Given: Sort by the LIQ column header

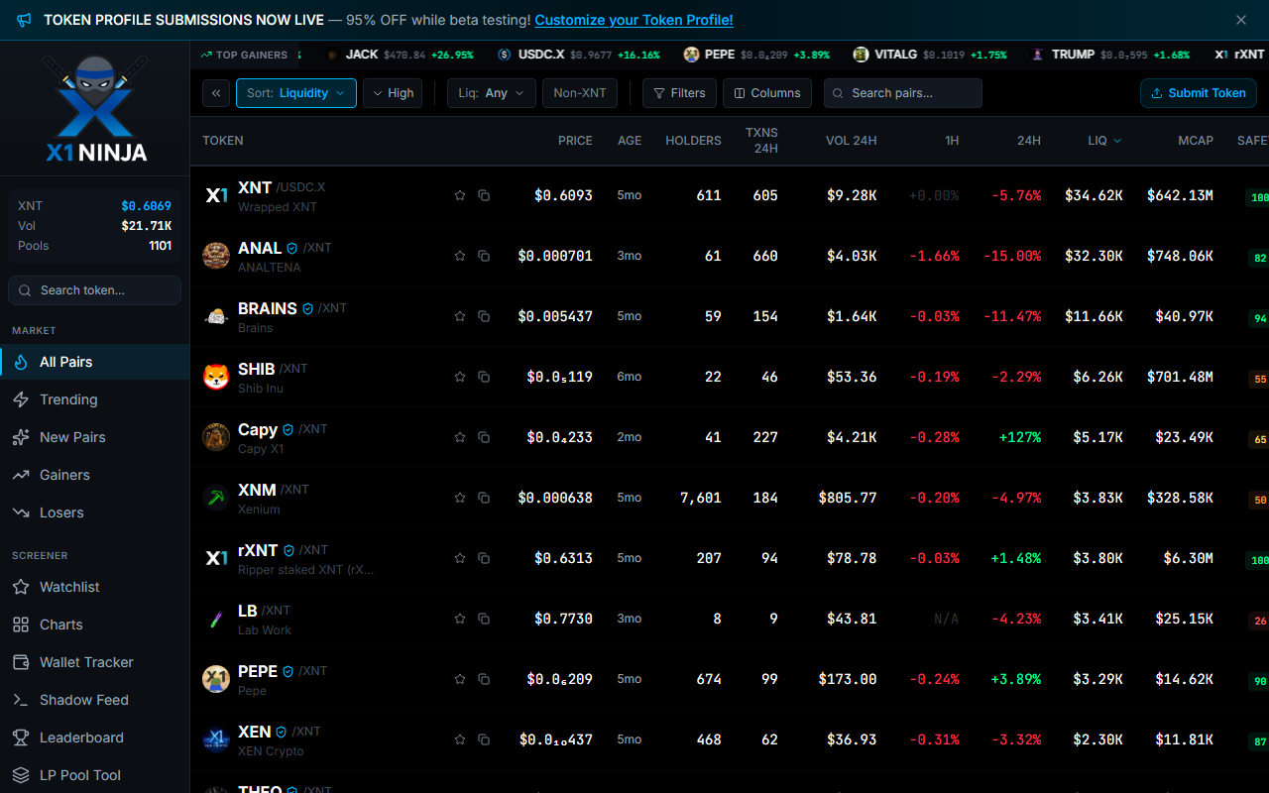Looking at the screenshot, I should [1104, 141].
